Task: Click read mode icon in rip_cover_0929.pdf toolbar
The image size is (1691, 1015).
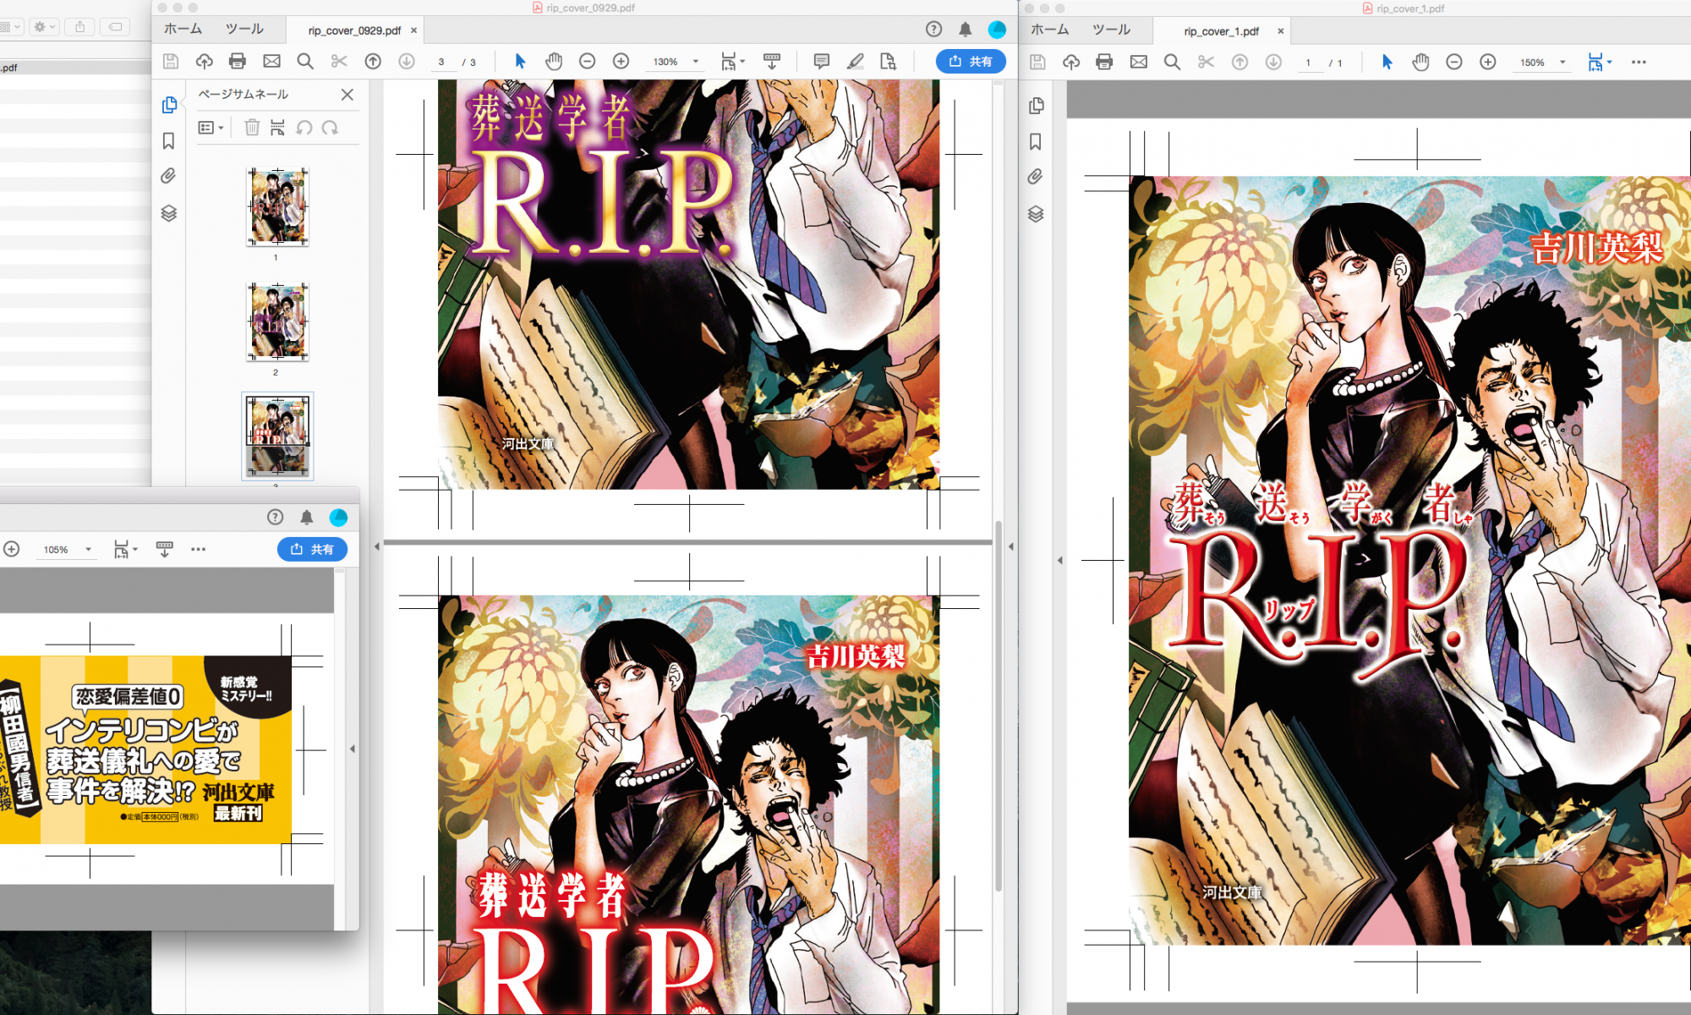Action: click(772, 62)
